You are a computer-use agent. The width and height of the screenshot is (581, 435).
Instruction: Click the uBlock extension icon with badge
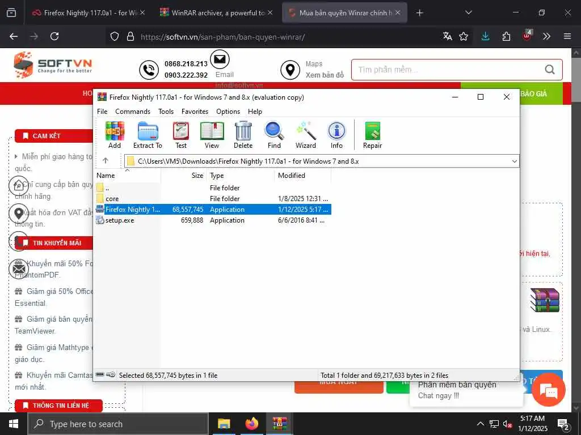click(527, 36)
